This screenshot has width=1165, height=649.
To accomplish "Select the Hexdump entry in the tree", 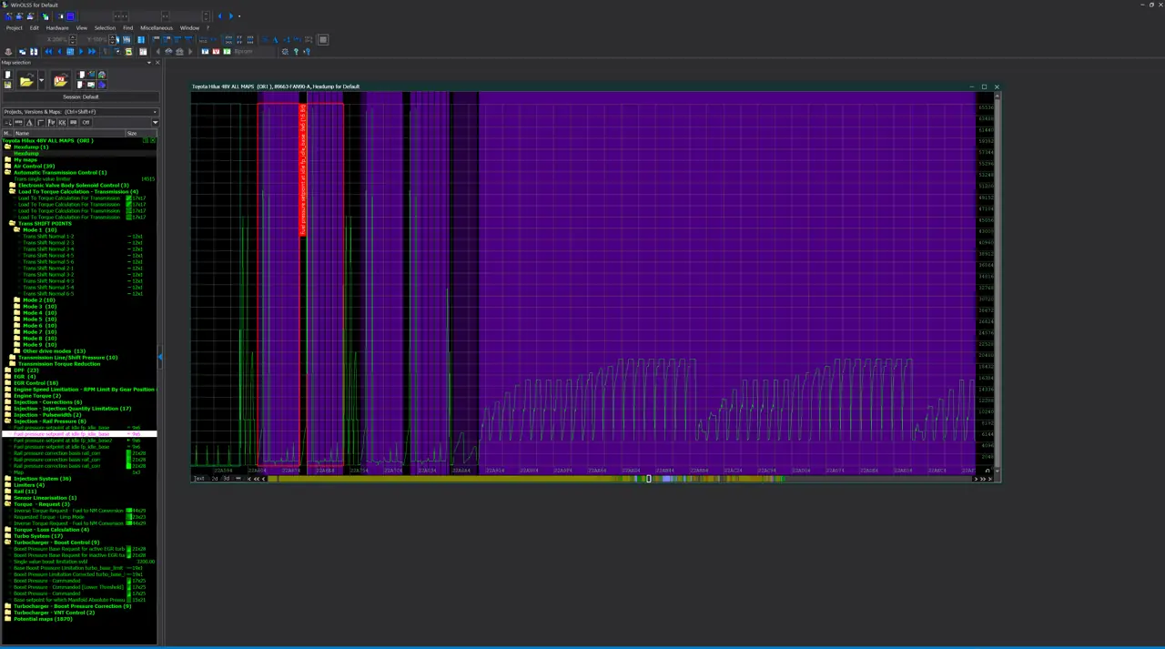I will tap(26, 154).
